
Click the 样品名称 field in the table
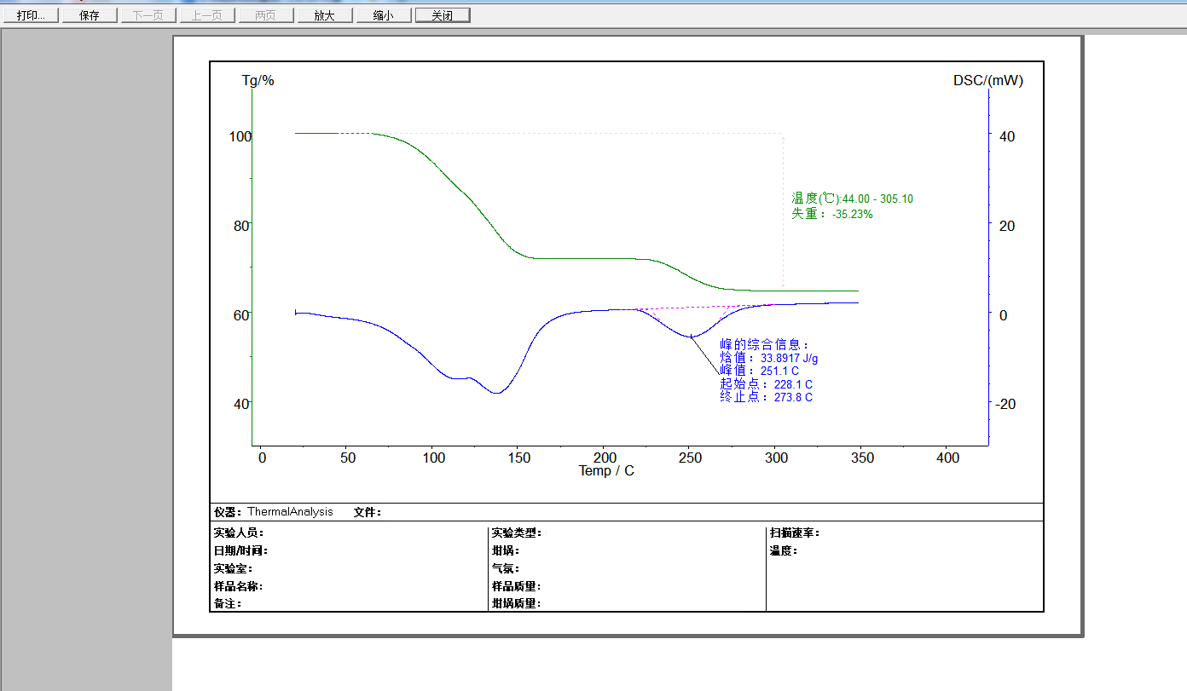coord(238,586)
